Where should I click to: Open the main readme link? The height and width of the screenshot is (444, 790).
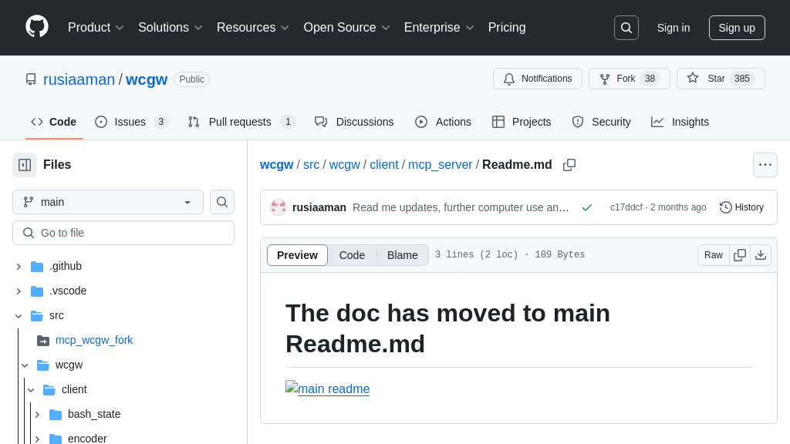[x=333, y=388]
